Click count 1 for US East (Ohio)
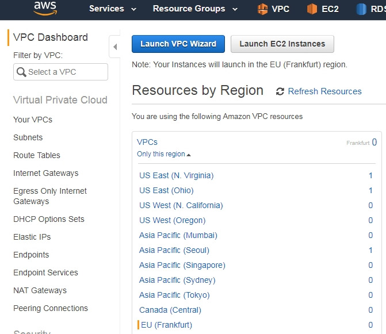This screenshot has width=386, height=334. (370, 191)
